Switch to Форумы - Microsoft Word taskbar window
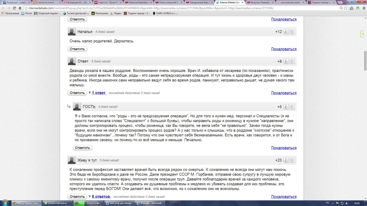Screen dimensions: 367x206 coord(150,203)
